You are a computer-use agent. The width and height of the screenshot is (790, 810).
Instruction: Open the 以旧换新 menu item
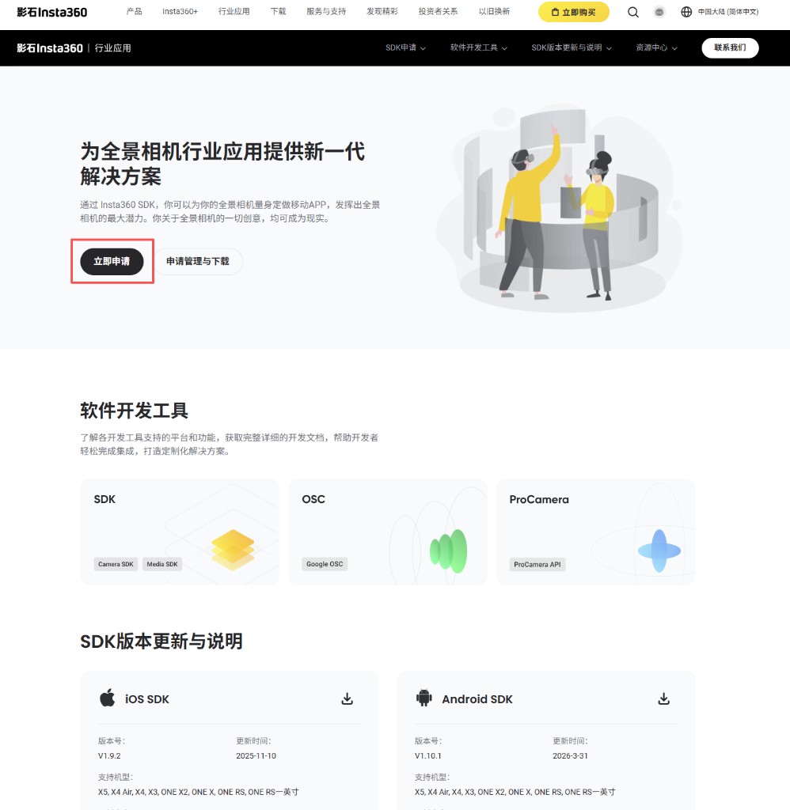click(x=494, y=11)
